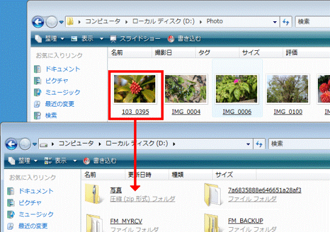The width and height of the screenshot is (330, 232).
Task: Open 最近の変更 link in D: drive window sidebar
Action: [33, 226]
